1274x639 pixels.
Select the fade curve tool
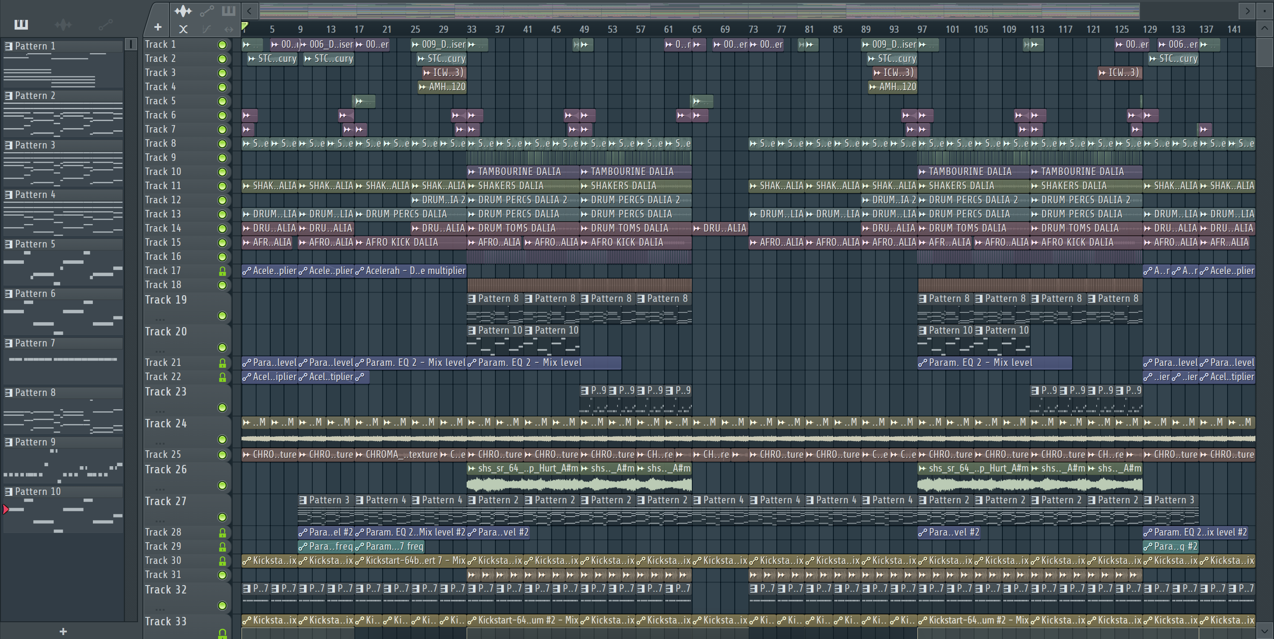pyautogui.click(x=207, y=29)
